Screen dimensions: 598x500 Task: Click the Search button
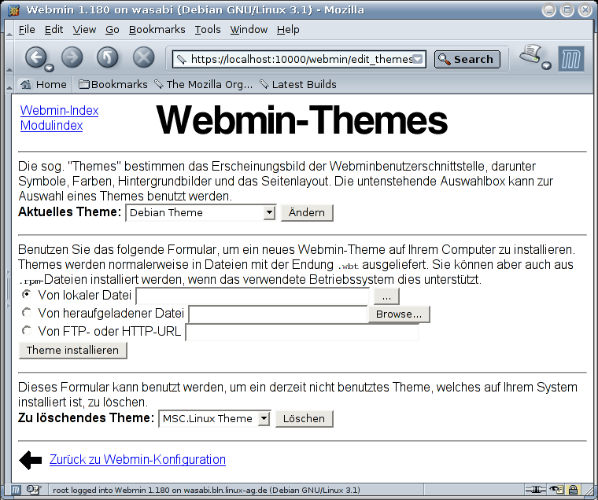click(467, 60)
